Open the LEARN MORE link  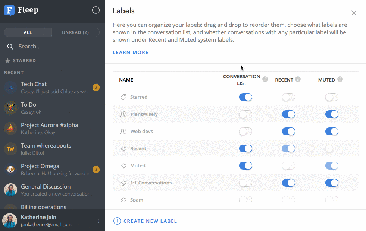[x=131, y=53]
